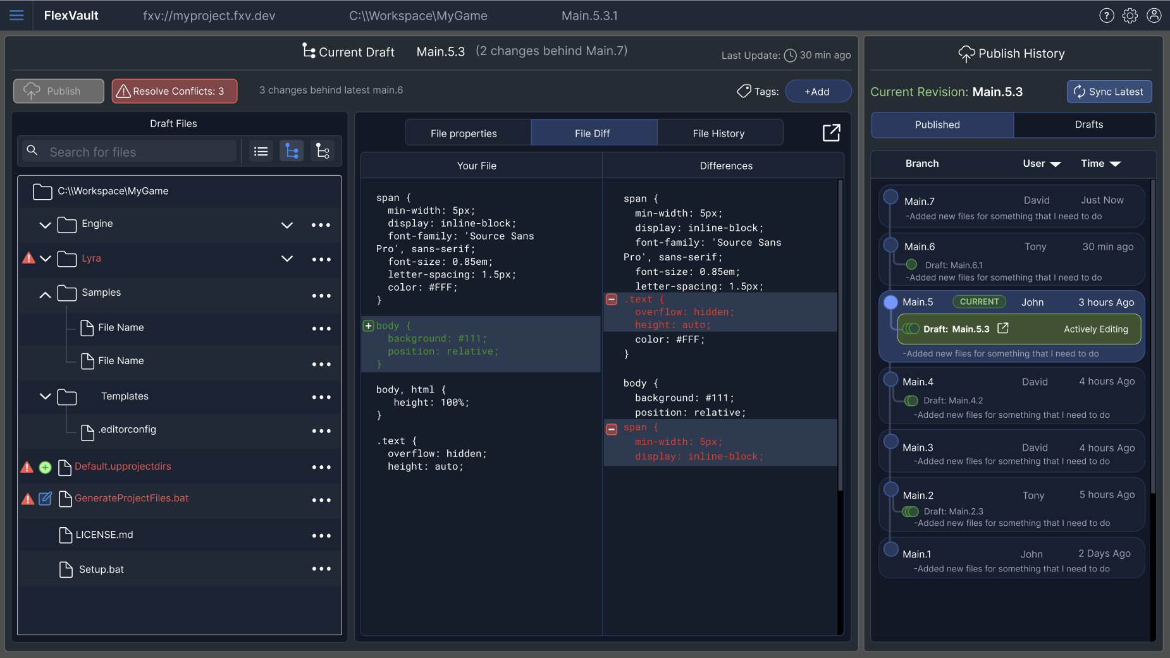Screen dimensions: 1170x658
Task: Open the hamburger menu
Action: tap(16, 15)
